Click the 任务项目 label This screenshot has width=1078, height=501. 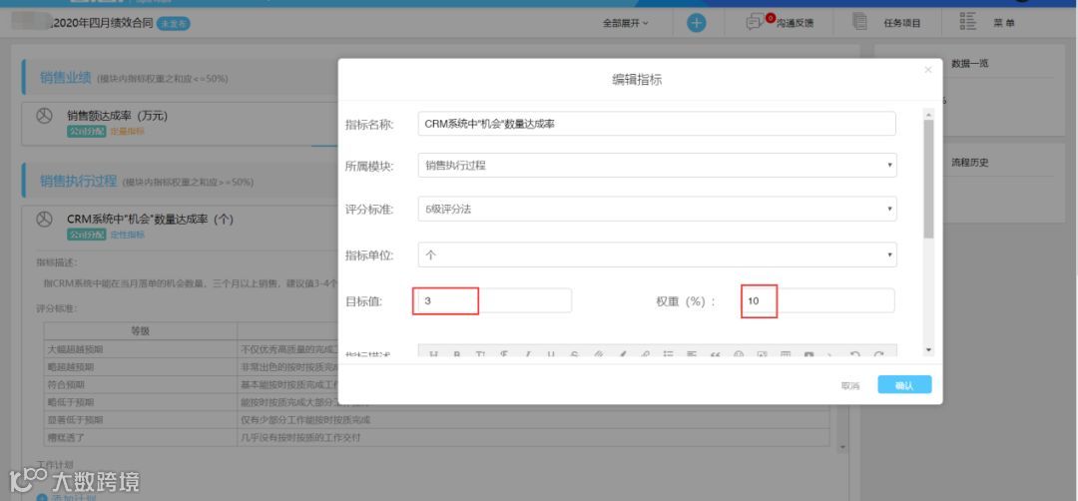[902, 23]
